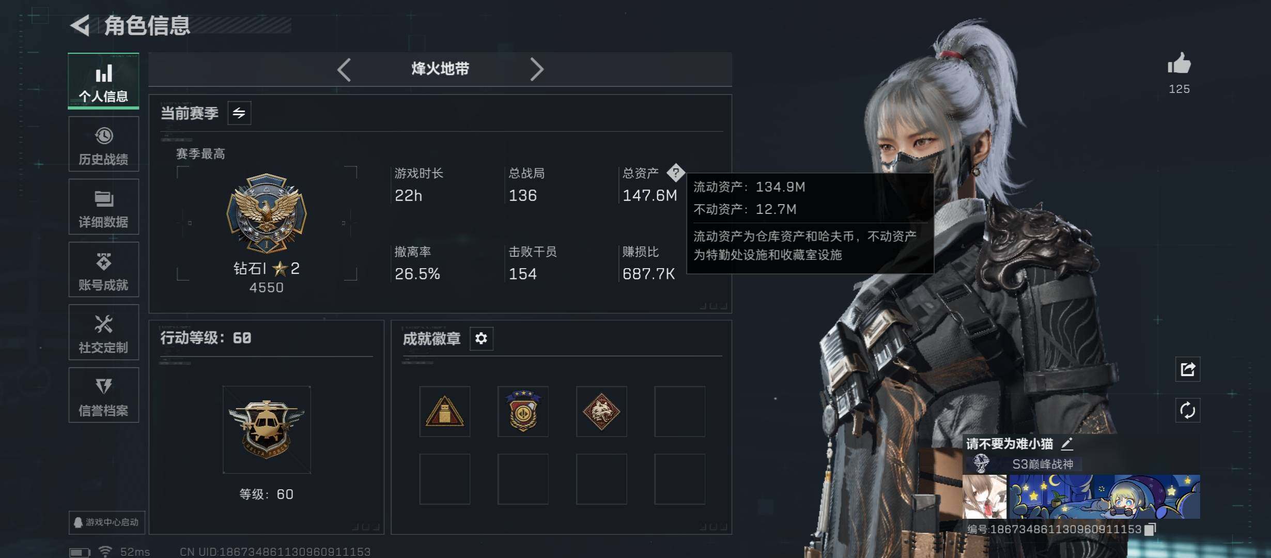The image size is (1271, 558).
Task: Select the wolf head achievement badge
Action: point(601,412)
